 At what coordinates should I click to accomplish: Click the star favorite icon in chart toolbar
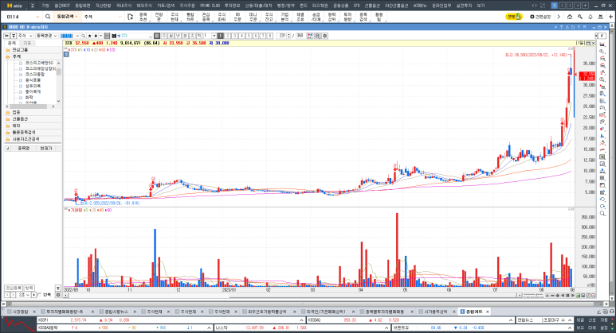pos(89,36)
